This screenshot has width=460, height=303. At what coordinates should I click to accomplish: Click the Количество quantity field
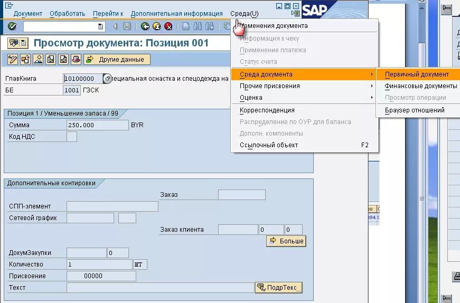(99, 264)
